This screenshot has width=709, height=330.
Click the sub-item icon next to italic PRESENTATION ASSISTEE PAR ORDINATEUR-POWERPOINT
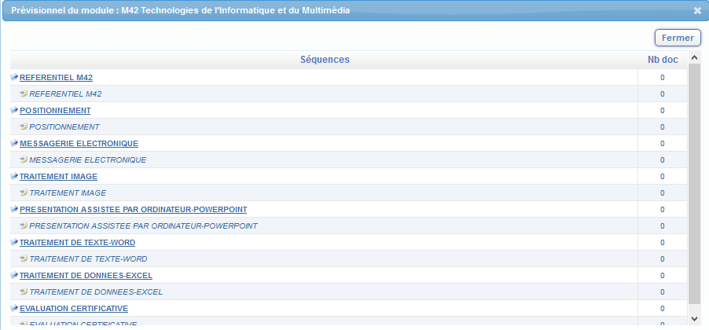(24, 226)
